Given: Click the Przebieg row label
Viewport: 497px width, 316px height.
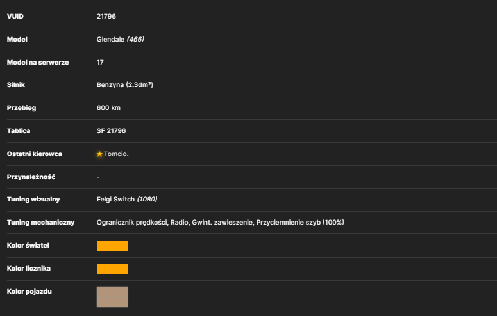Looking at the screenshot, I should 22,108.
